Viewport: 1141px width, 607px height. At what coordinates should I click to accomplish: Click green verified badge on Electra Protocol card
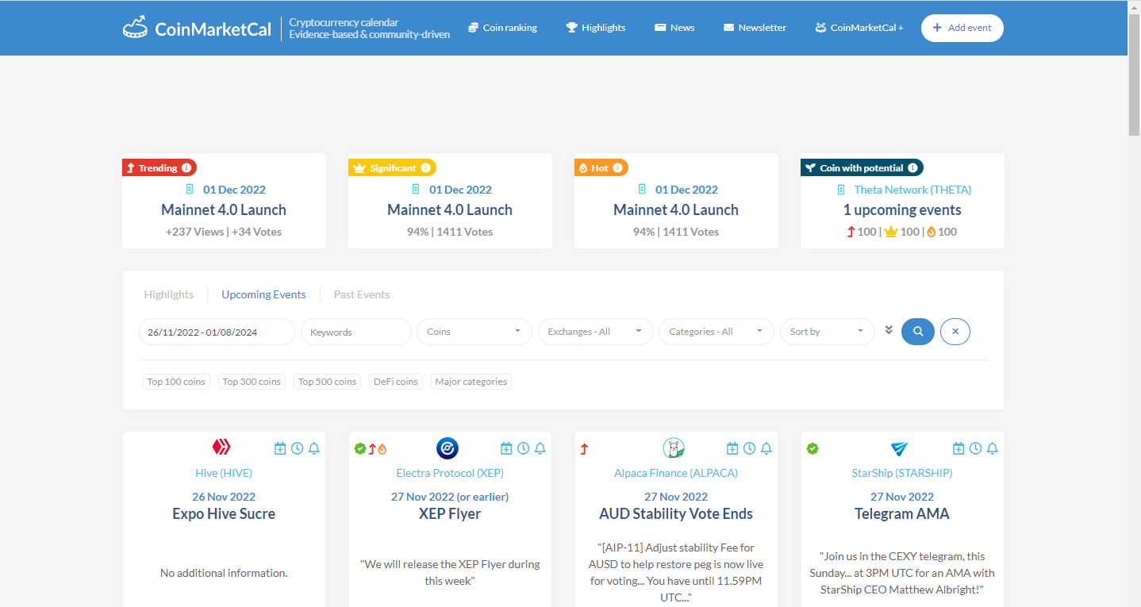tap(360, 449)
